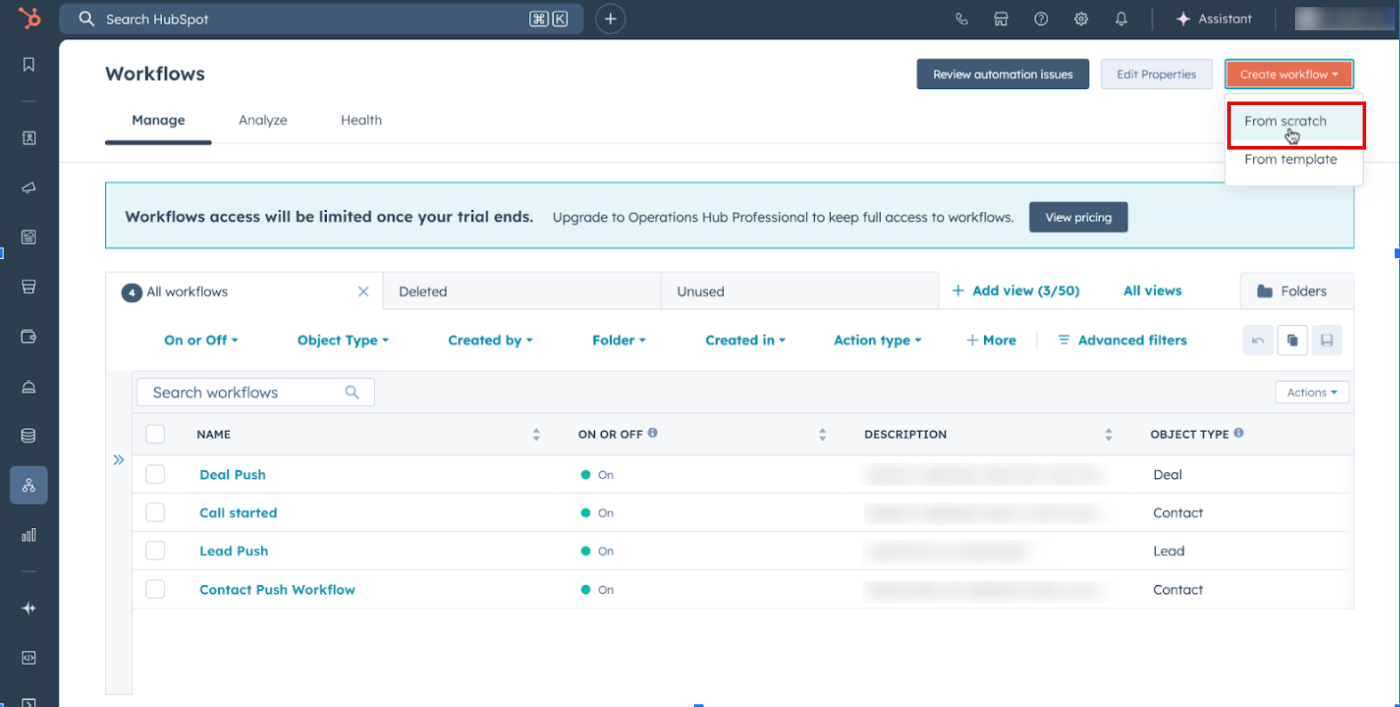
Task: Open the Data Management database icon in the sidebar
Action: 28,435
